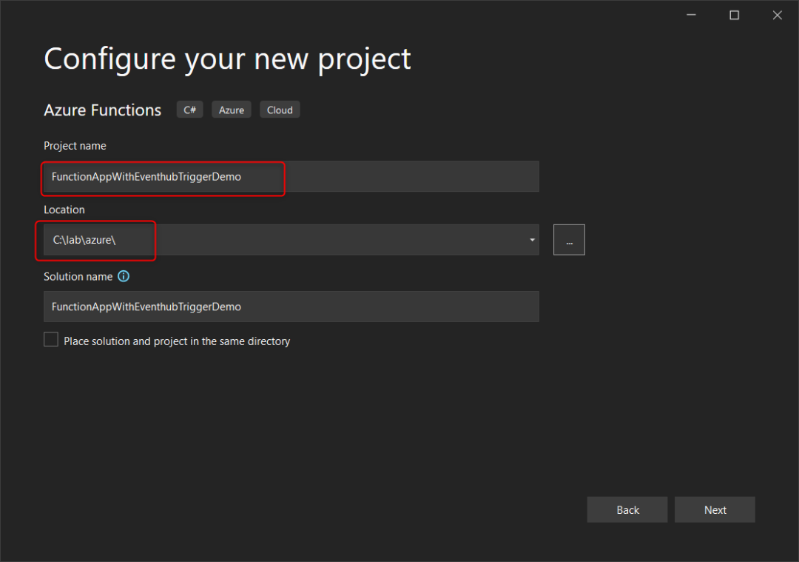The image size is (799, 562).
Task: Click the Solution name field label
Action: point(78,276)
